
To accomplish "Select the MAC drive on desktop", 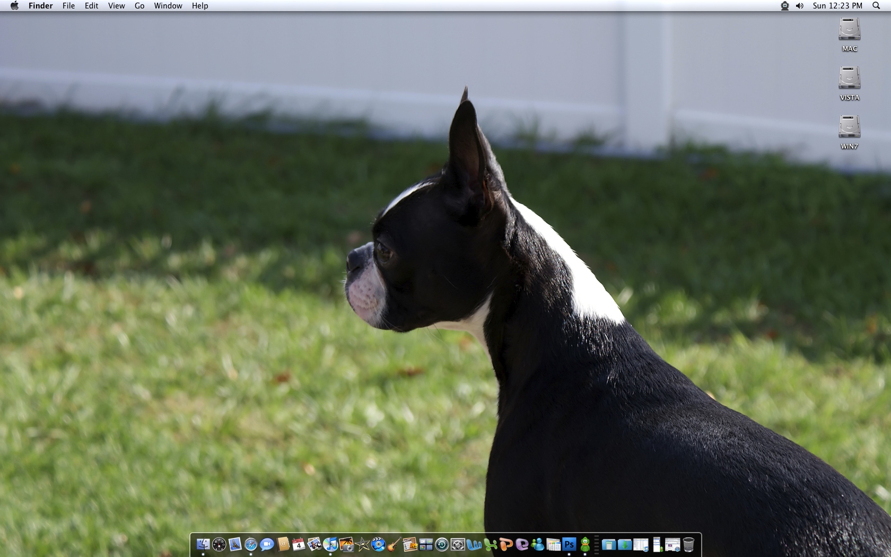I will (850, 34).
